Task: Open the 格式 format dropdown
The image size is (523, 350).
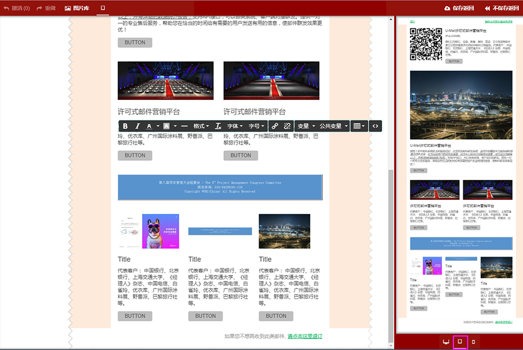Action: pos(201,126)
